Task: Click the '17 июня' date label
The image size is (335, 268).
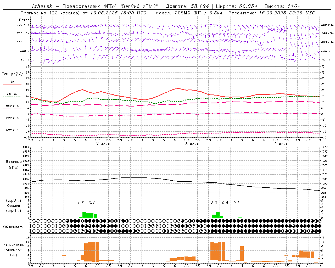Action: point(102,144)
